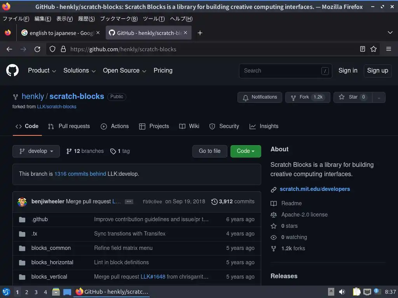Open the ツール(T) menu
This screenshot has height=298, width=398.
(154, 19)
